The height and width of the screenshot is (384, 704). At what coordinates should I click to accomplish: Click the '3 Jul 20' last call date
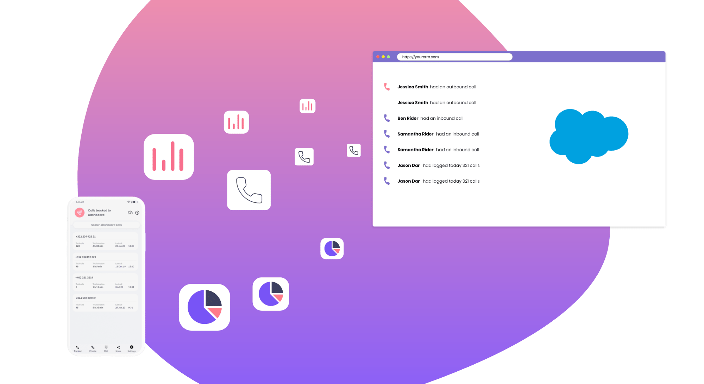click(119, 287)
